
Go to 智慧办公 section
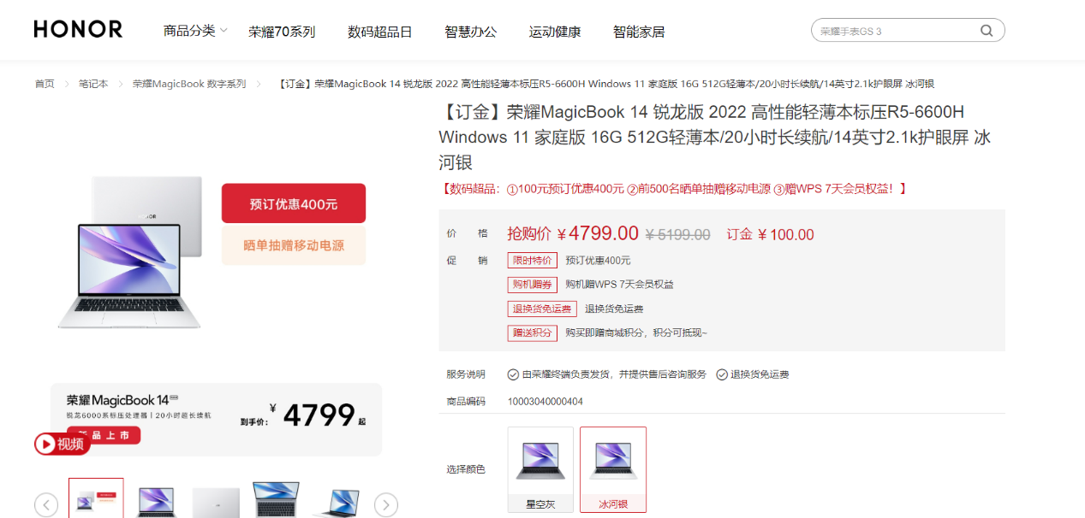pyautogui.click(x=470, y=32)
